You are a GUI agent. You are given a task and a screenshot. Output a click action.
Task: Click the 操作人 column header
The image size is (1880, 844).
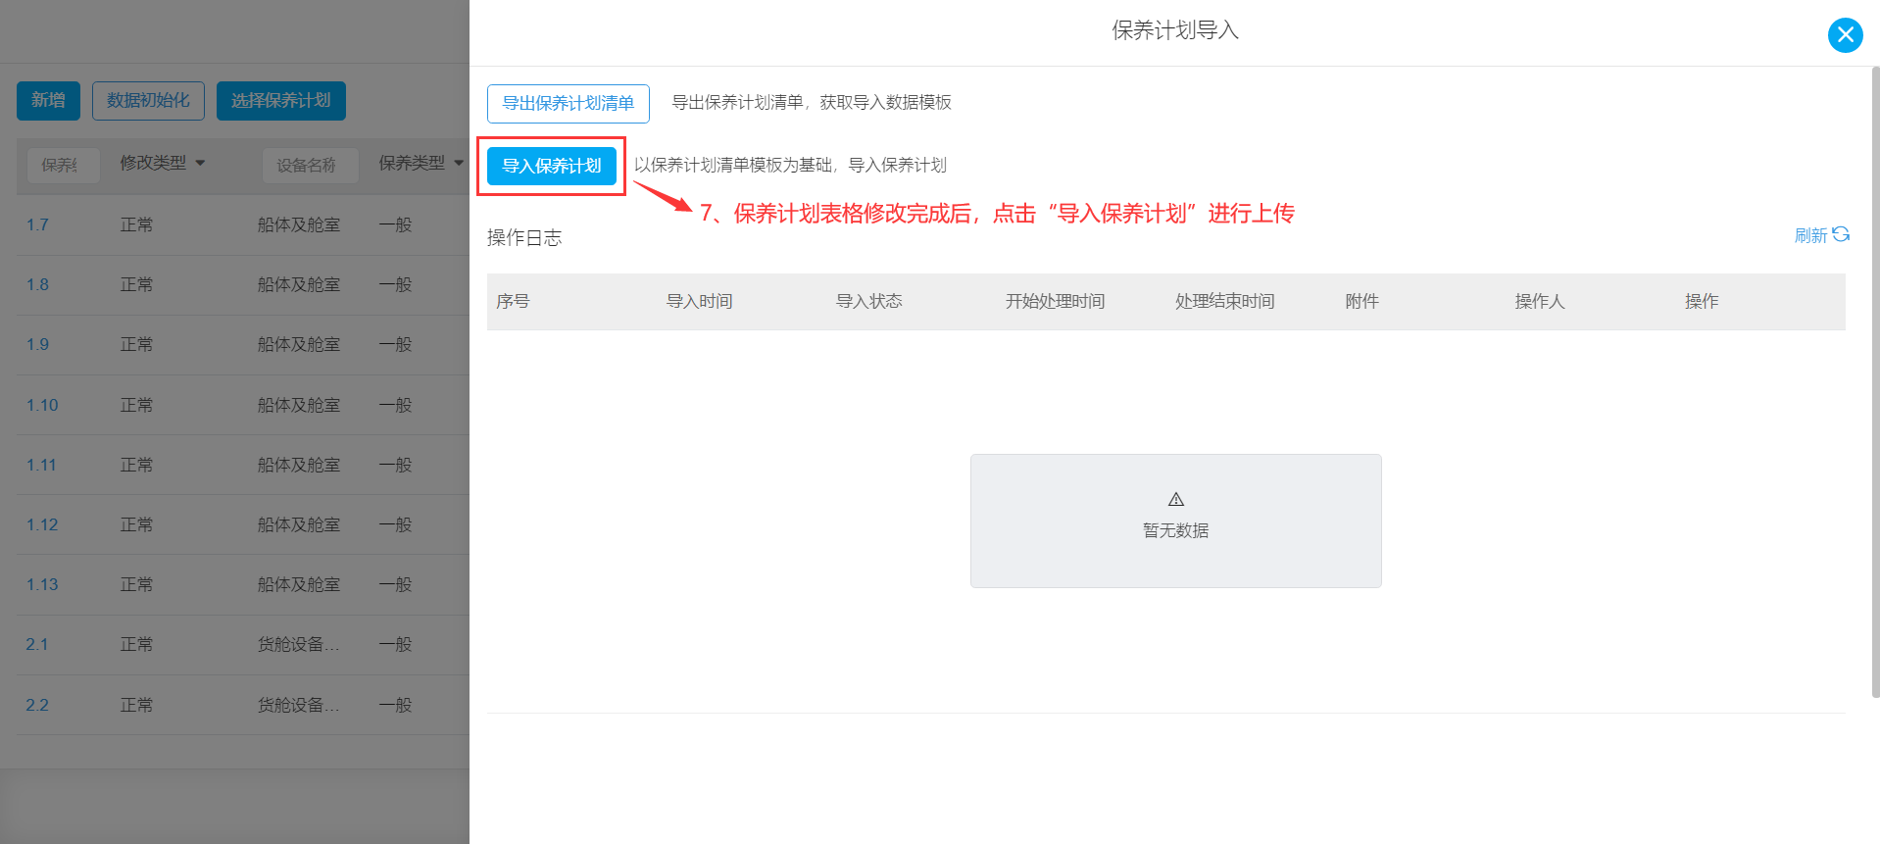pos(1540,302)
